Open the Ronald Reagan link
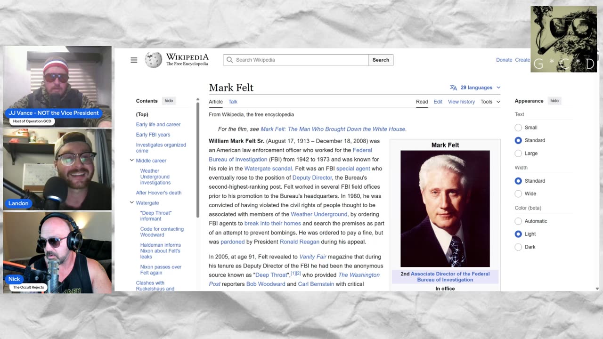This screenshot has height=339, width=603. (x=300, y=242)
